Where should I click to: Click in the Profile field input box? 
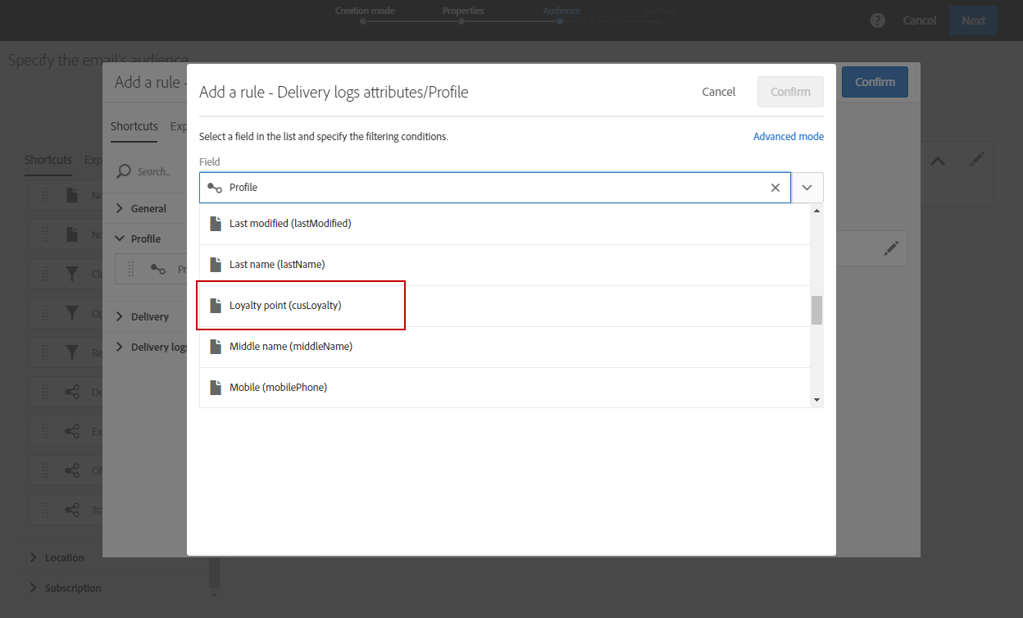click(x=492, y=188)
